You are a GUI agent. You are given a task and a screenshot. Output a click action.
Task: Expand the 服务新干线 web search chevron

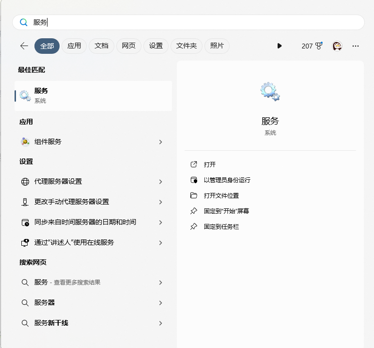coord(160,323)
